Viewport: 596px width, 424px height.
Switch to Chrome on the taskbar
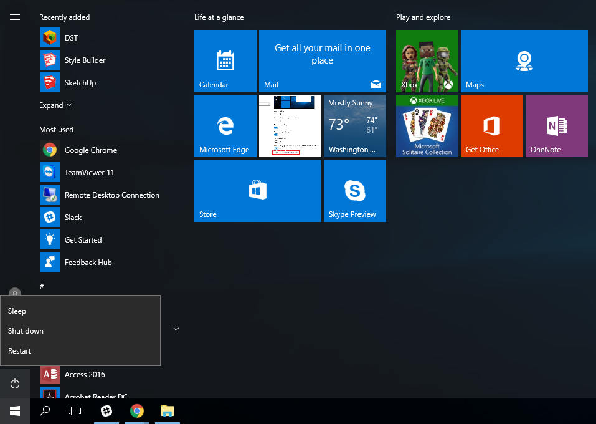(x=137, y=411)
